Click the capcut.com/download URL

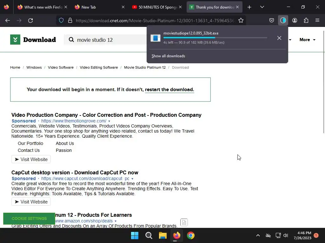pyautogui.click(x=85, y=179)
